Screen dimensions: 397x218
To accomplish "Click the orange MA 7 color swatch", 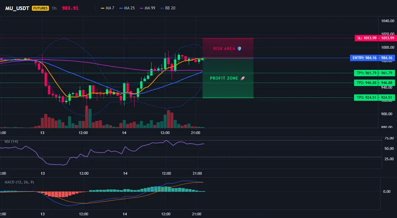I will (x=103, y=8).
